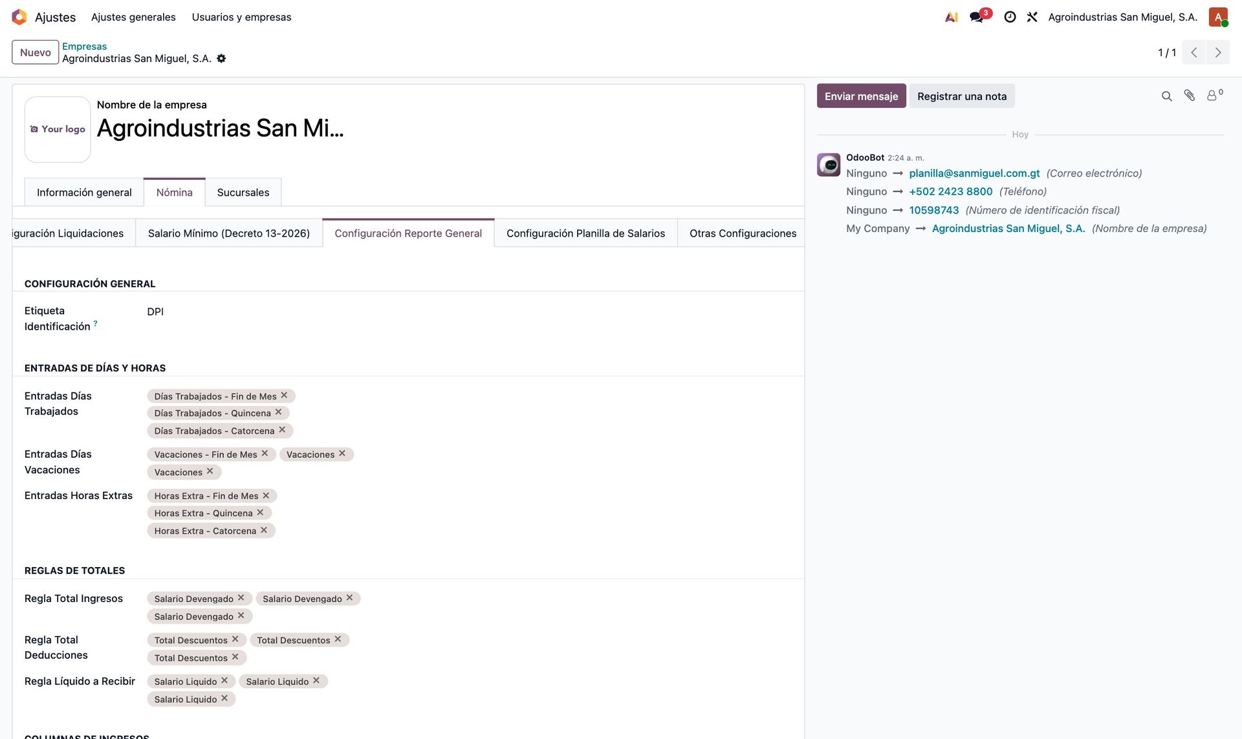Open the user avatar menu
This screenshot has width=1242, height=739.
pos(1218,17)
